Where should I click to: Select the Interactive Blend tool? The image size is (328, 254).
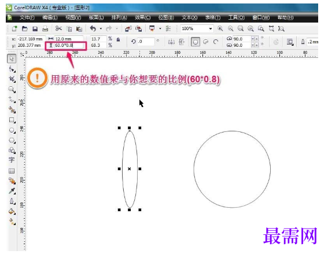(x=12, y=181)
